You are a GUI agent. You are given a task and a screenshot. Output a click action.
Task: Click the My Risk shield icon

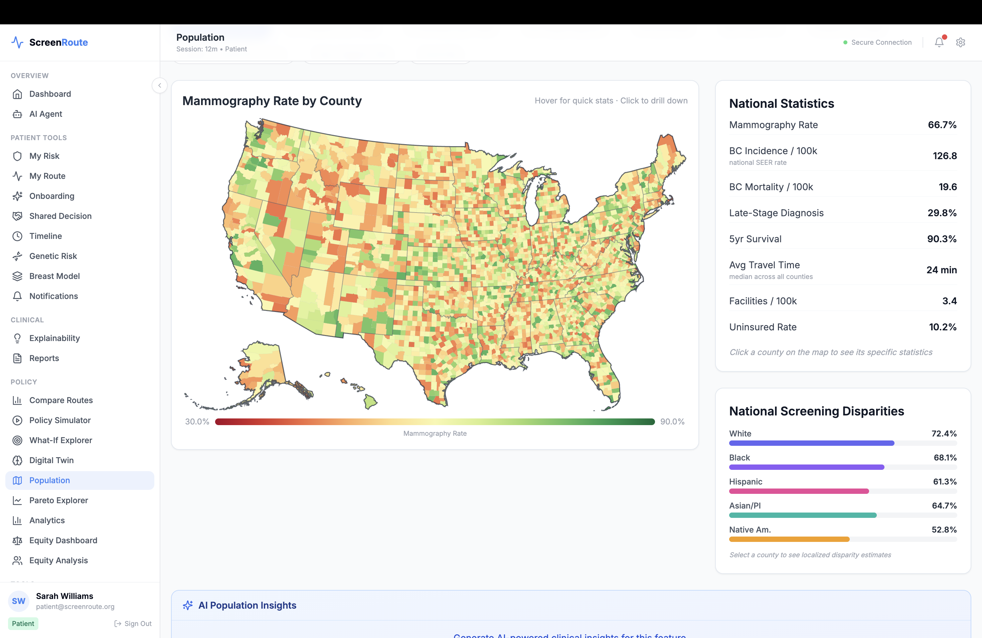pos(17,156)
